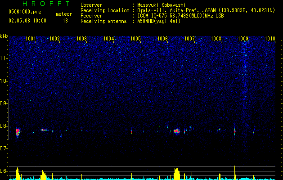Click the 0.8 frequency axis label
The image size is (283, 180).
[x=4, y=126]
